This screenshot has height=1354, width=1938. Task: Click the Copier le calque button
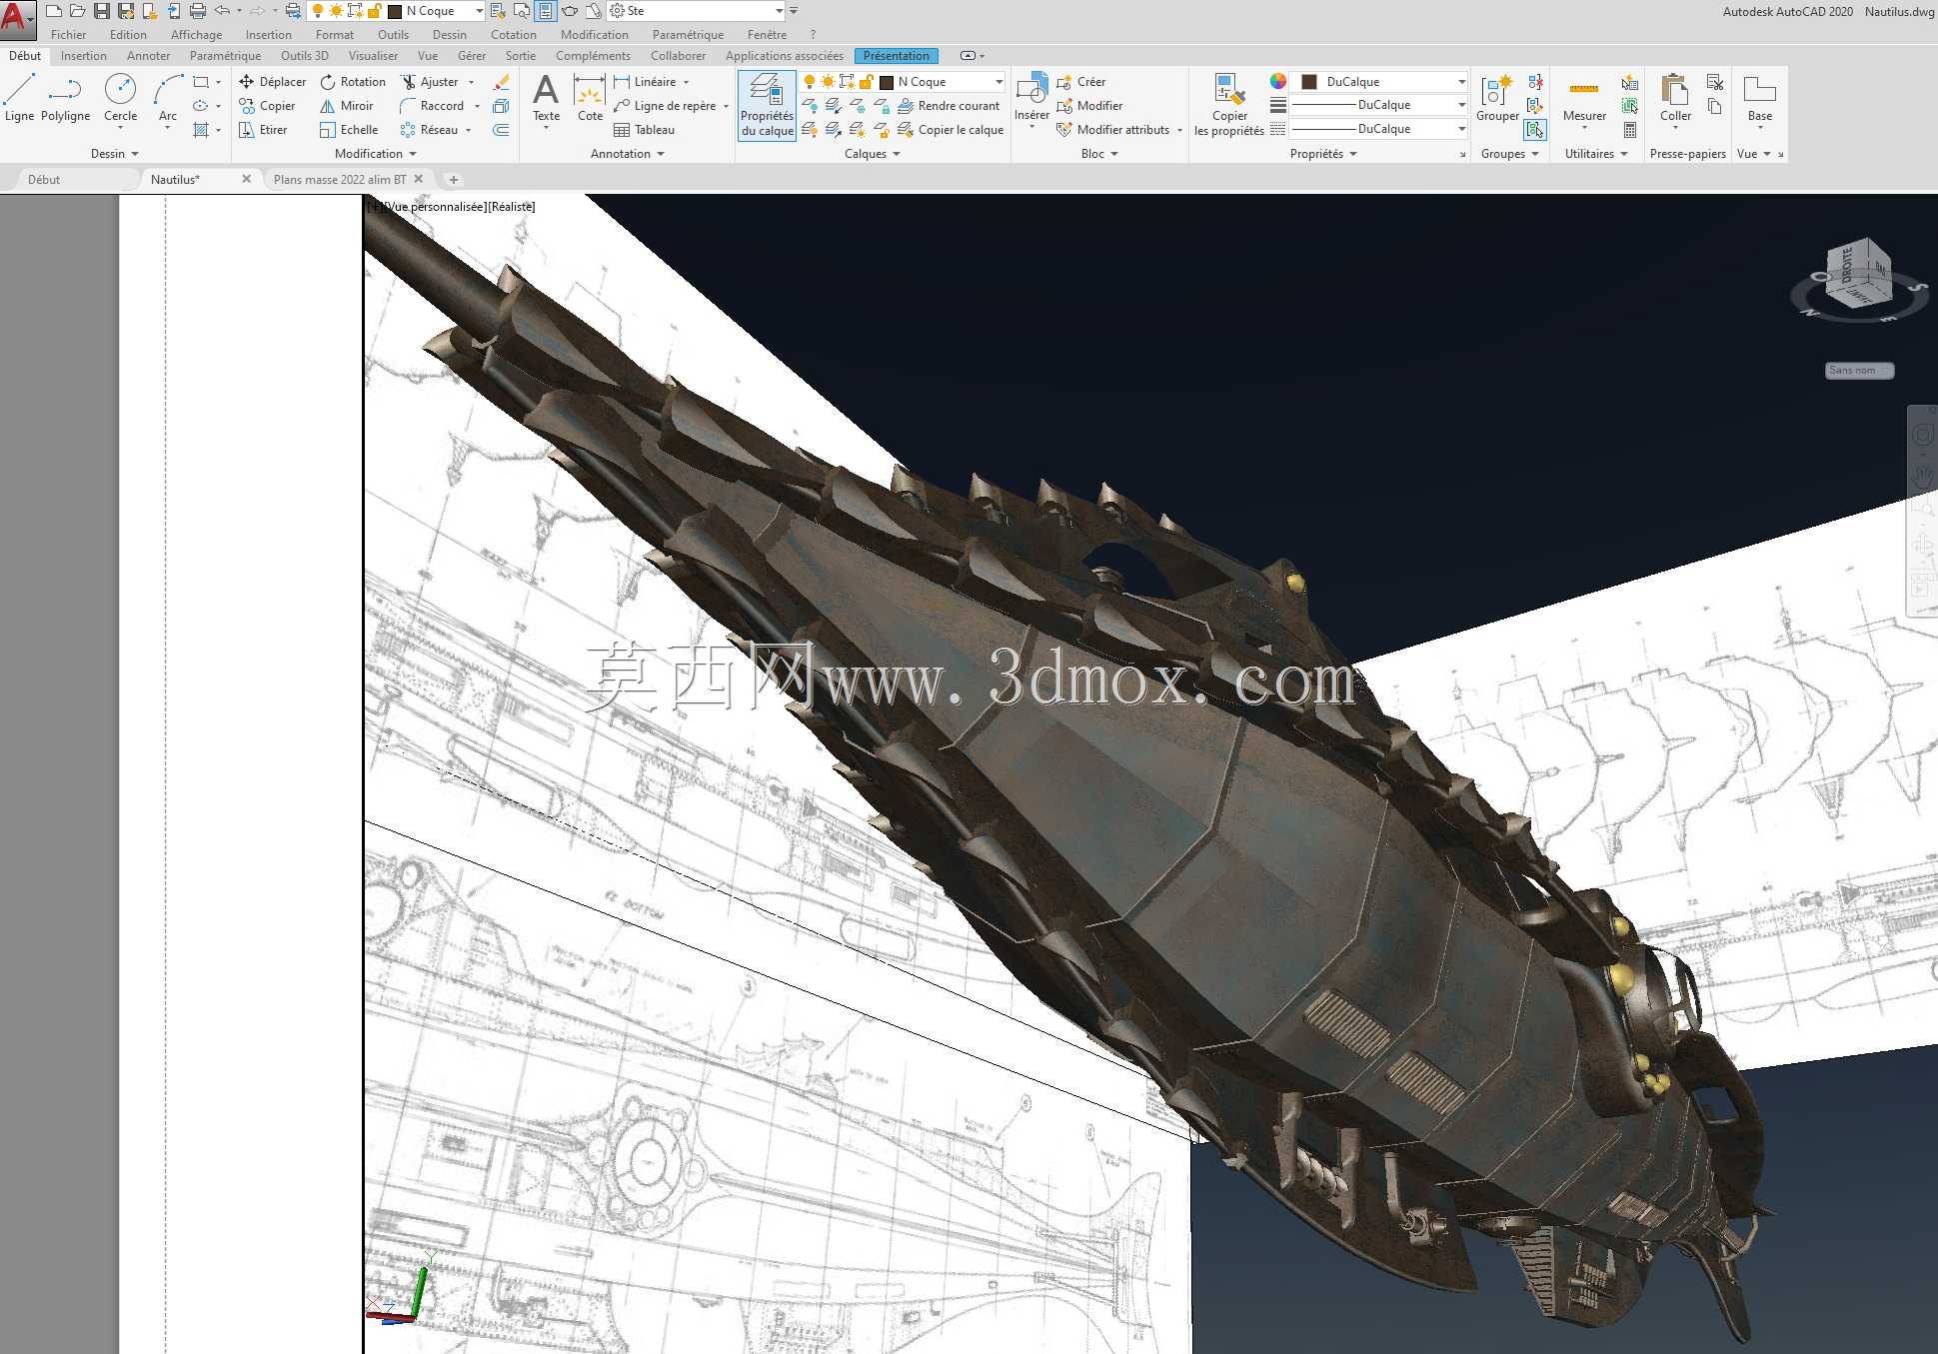pyautogui.click(x=951, y=130)
